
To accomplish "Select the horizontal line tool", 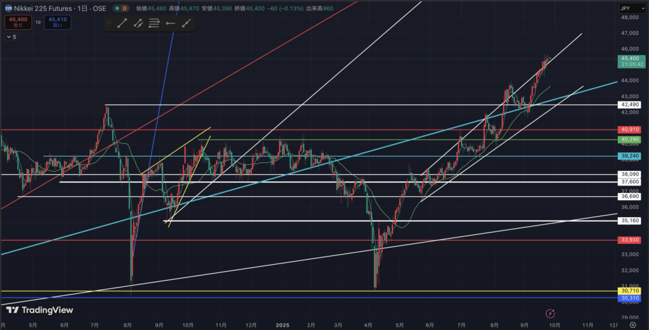I will [x=170, y=24].
